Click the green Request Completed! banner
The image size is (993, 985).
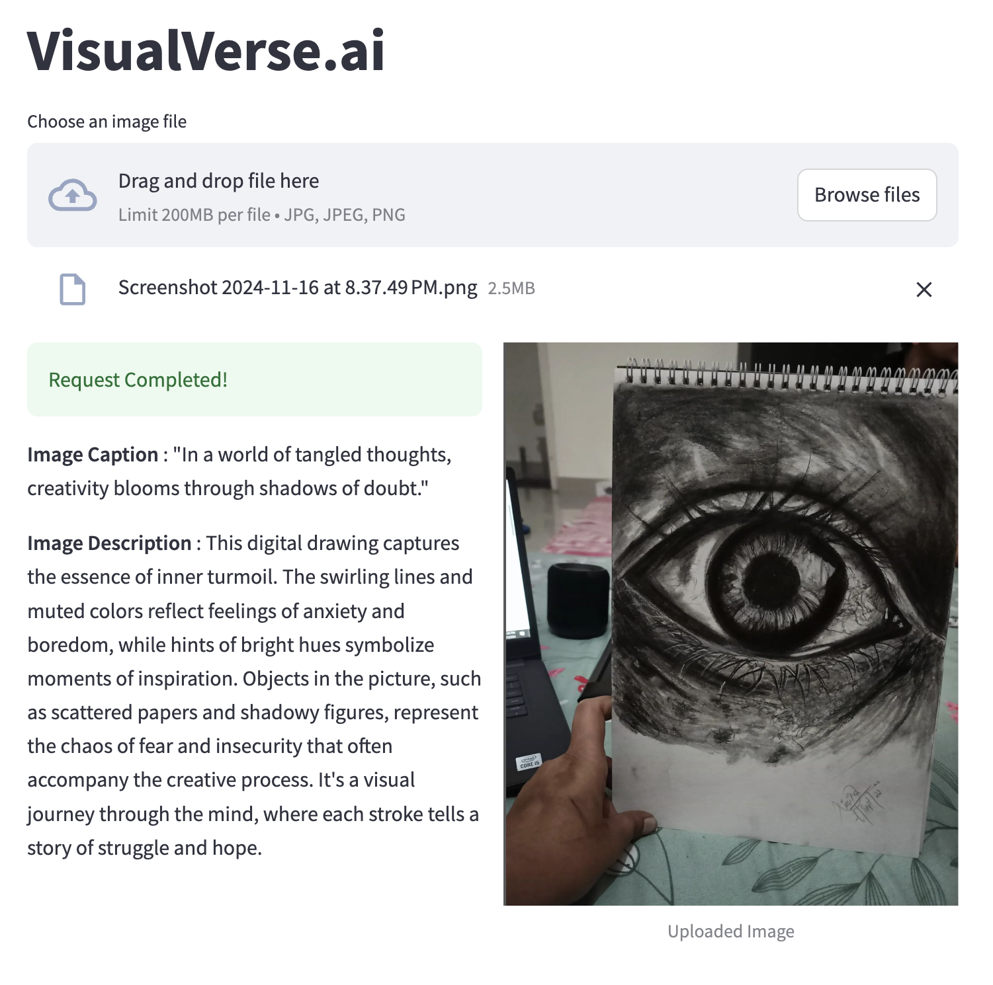click(255, 379)
